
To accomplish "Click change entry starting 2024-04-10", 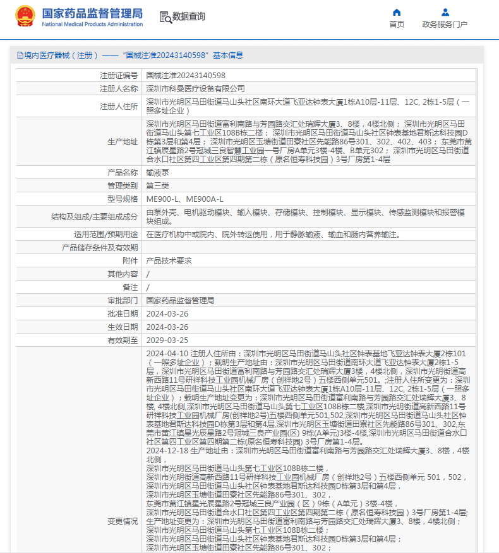I will (308, 398).
